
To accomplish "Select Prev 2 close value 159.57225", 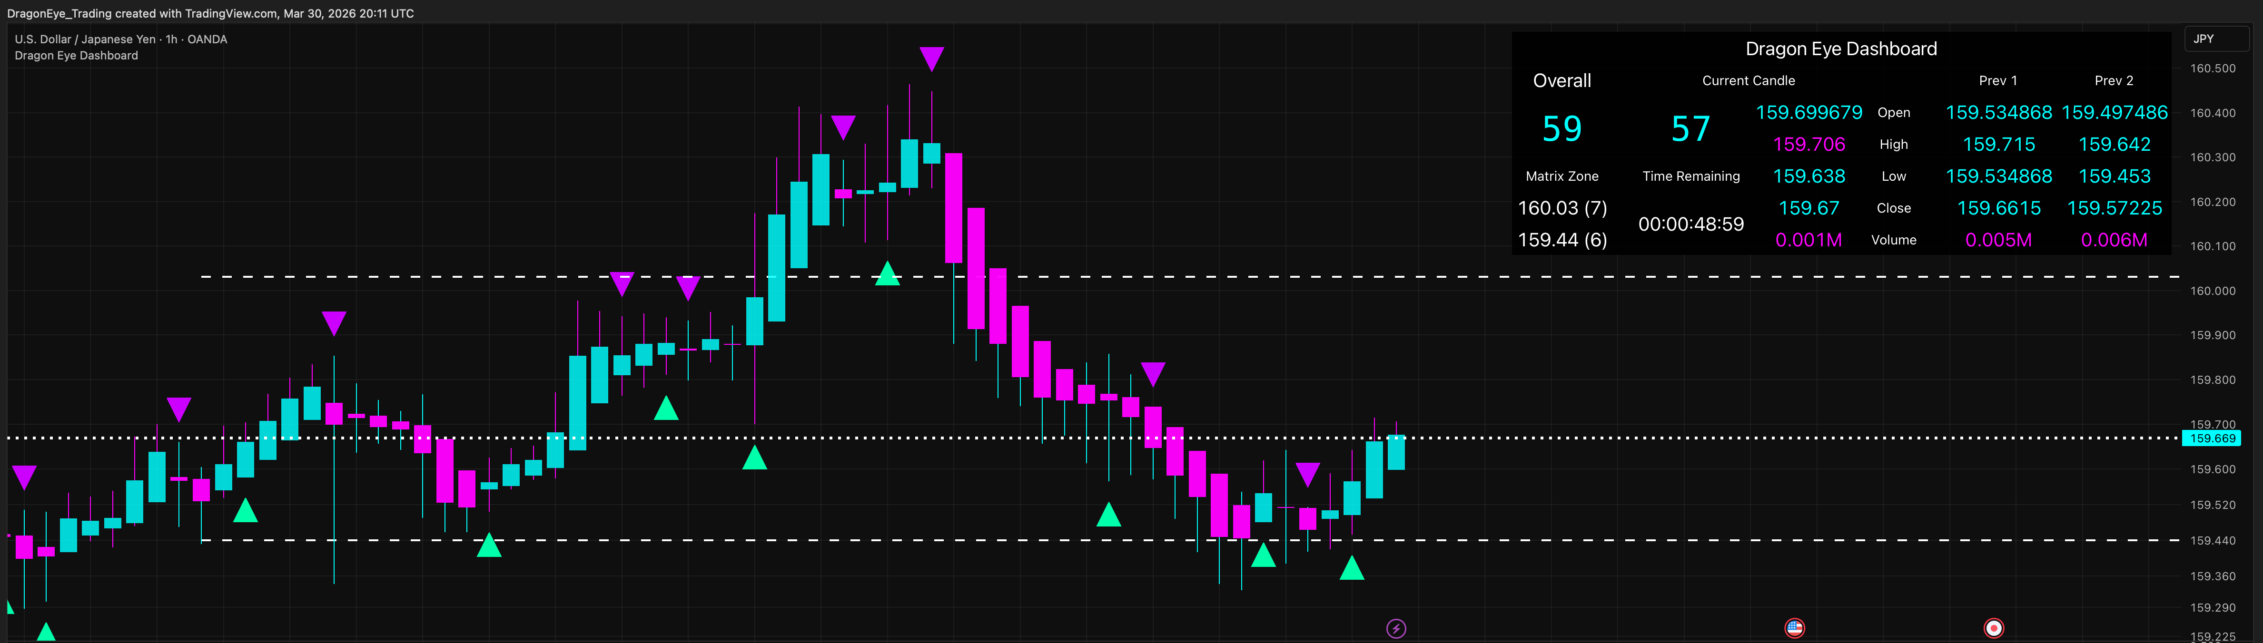I will pyautogui.click(x=2115, y=208).
